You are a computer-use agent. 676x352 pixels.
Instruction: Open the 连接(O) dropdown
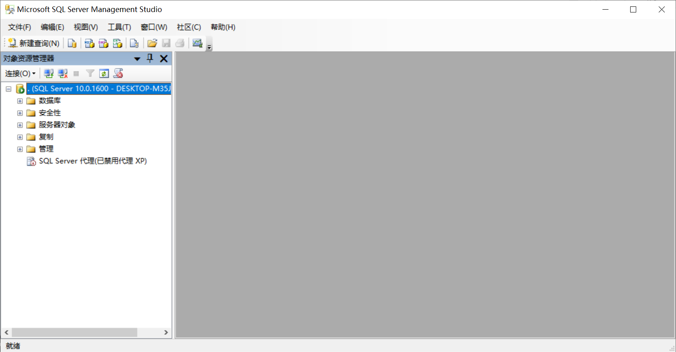pos(20,73)
